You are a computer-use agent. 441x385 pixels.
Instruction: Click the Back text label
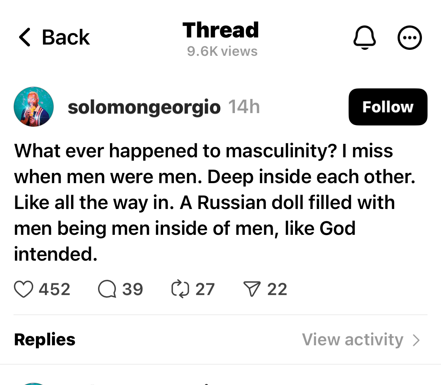point(66,37)
